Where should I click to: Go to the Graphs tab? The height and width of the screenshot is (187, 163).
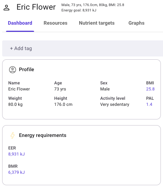pyautogui.click(x=136, y=23)
